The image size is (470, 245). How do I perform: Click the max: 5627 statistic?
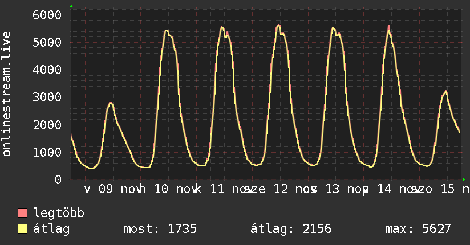418,229
